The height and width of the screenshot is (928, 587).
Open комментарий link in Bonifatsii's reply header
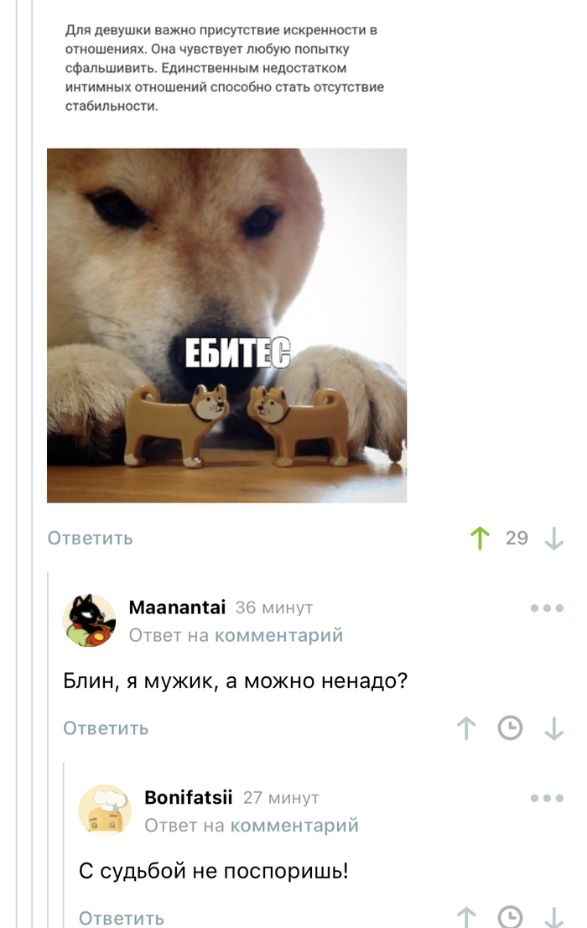coord(294,825)
